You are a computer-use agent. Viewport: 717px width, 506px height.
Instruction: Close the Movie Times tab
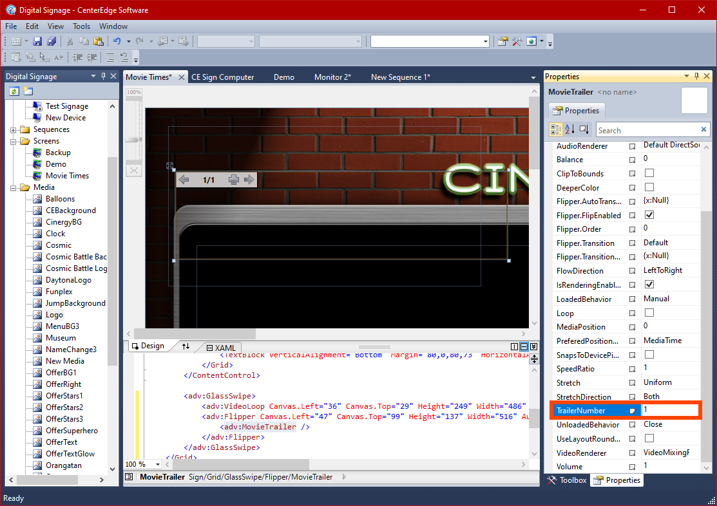pyautogui.click(x=182, y=77)
